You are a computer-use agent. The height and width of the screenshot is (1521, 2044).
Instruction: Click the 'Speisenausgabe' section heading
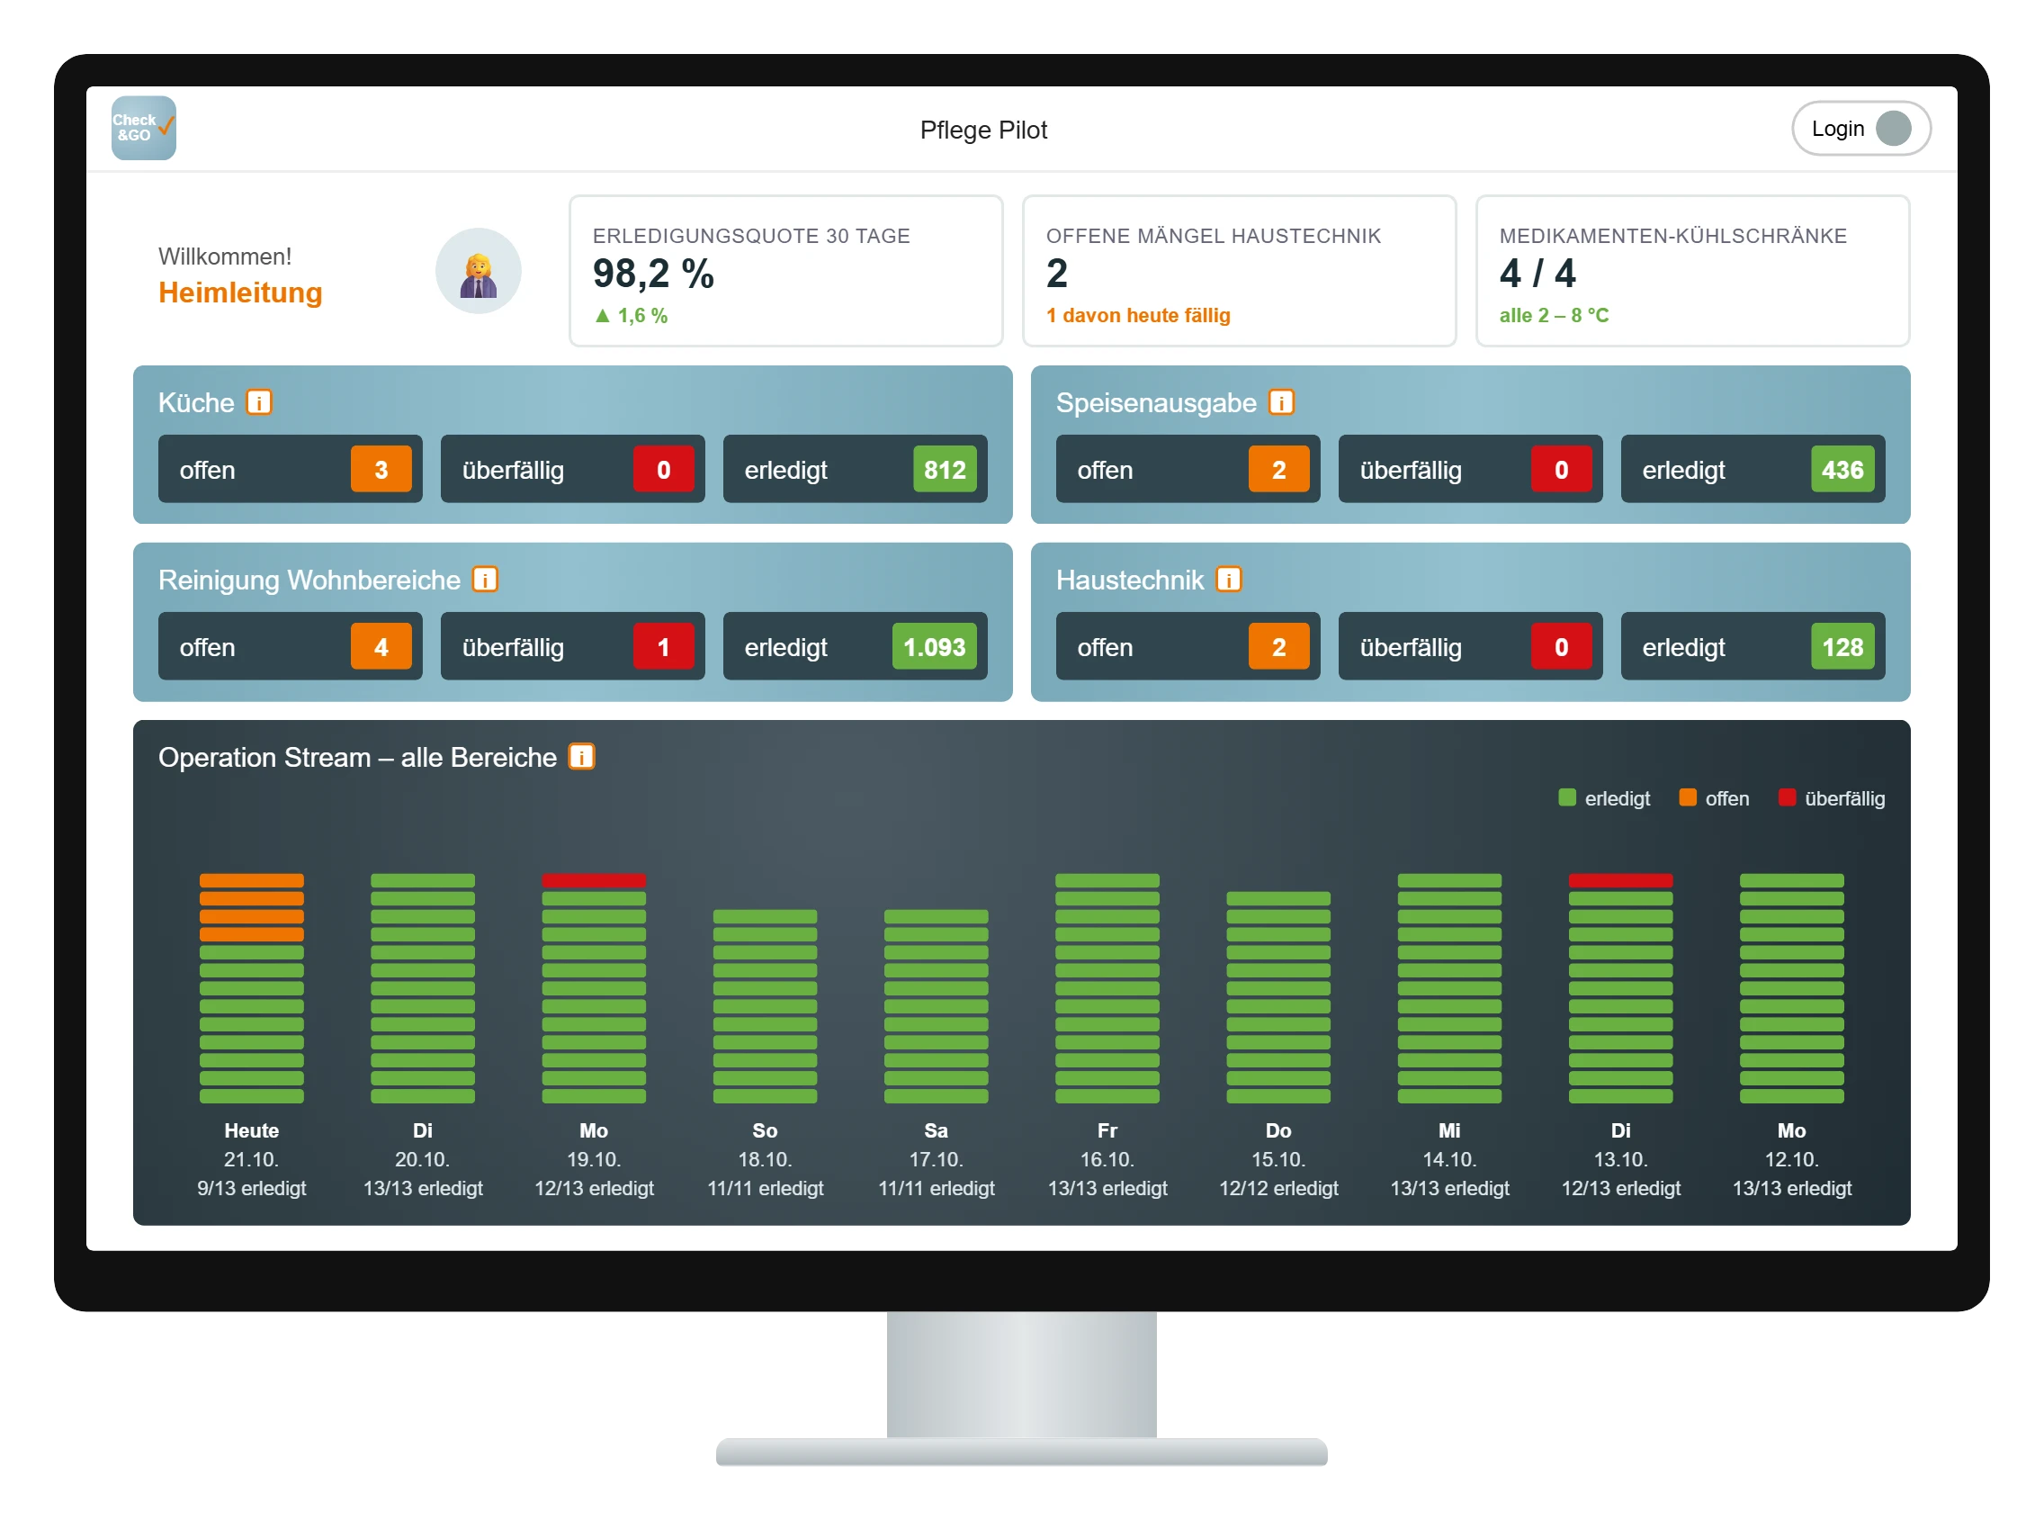pyautogui.click(x=1156, y=403)
